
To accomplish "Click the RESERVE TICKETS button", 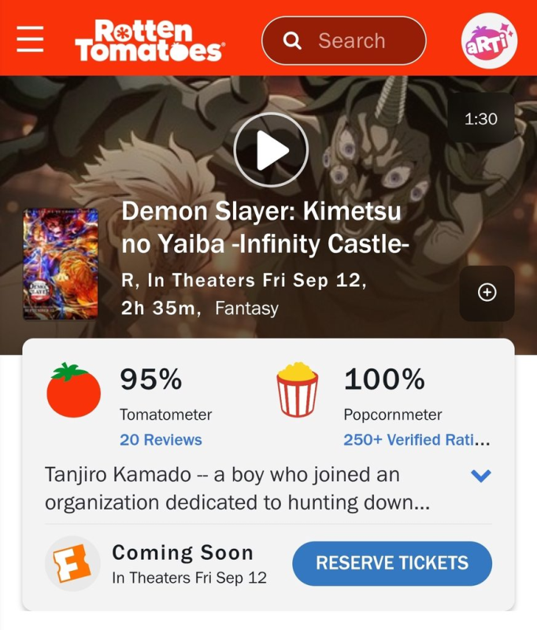I will point(392,563).
